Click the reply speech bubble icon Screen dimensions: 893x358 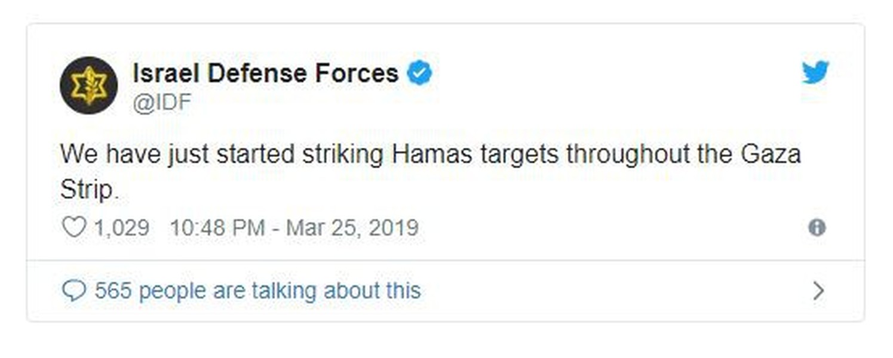click(74, 291)
